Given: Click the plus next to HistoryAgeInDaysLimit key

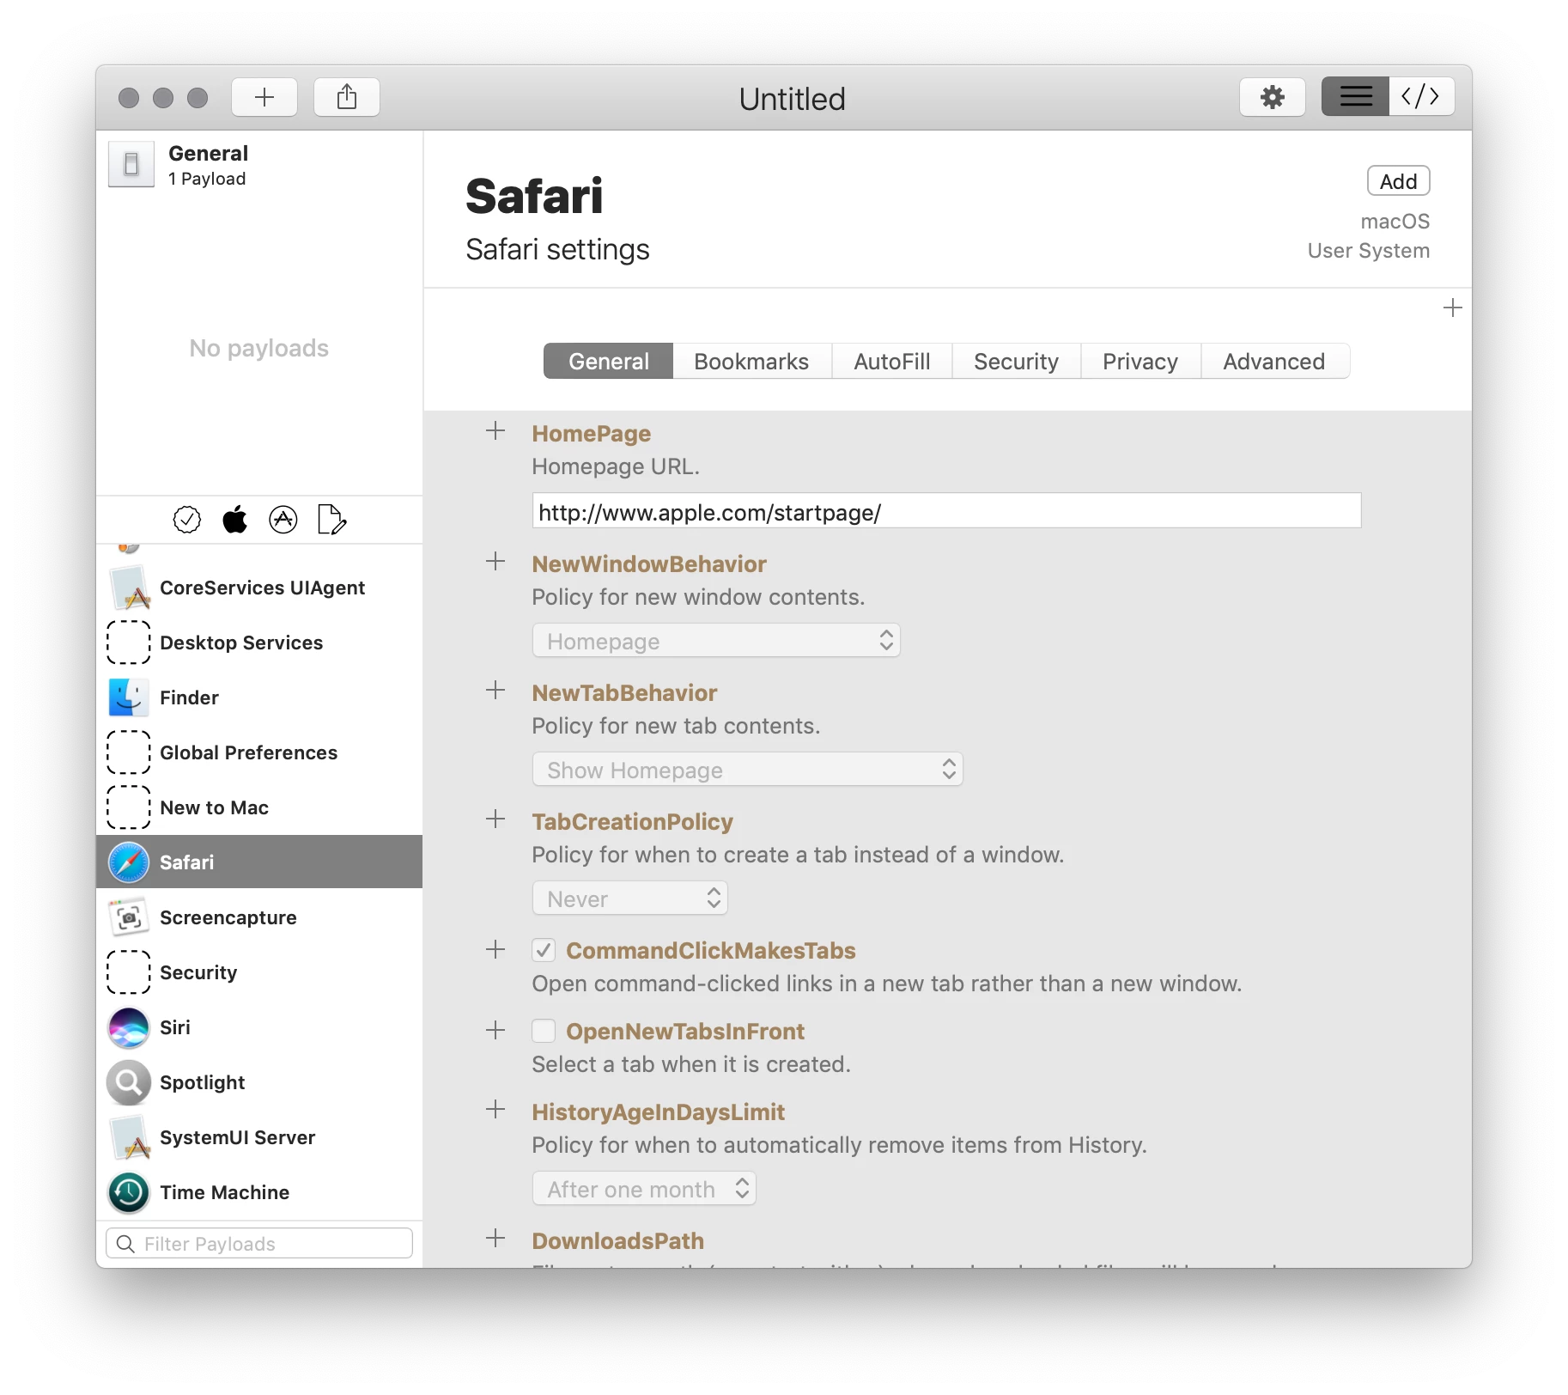Looking at the screenshot, I should [x=495, y=1110].
